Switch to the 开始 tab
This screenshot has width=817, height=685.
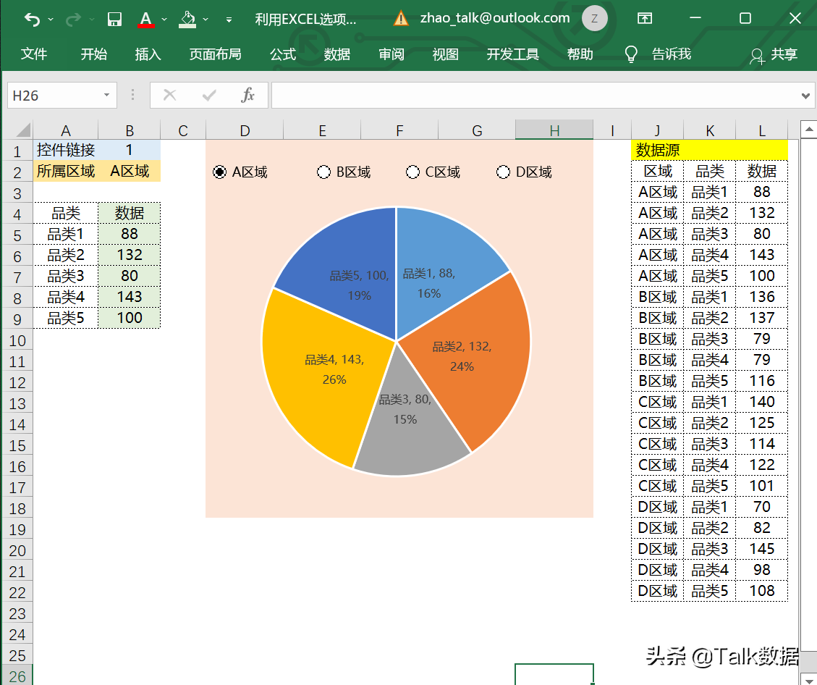(94, 54)
